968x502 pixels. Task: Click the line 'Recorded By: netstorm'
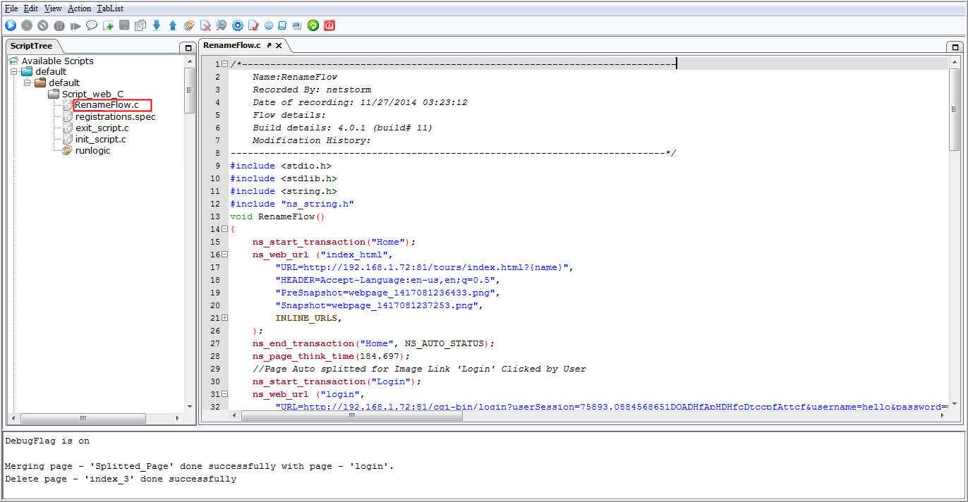pyautogui.click(x=312, y=90)
